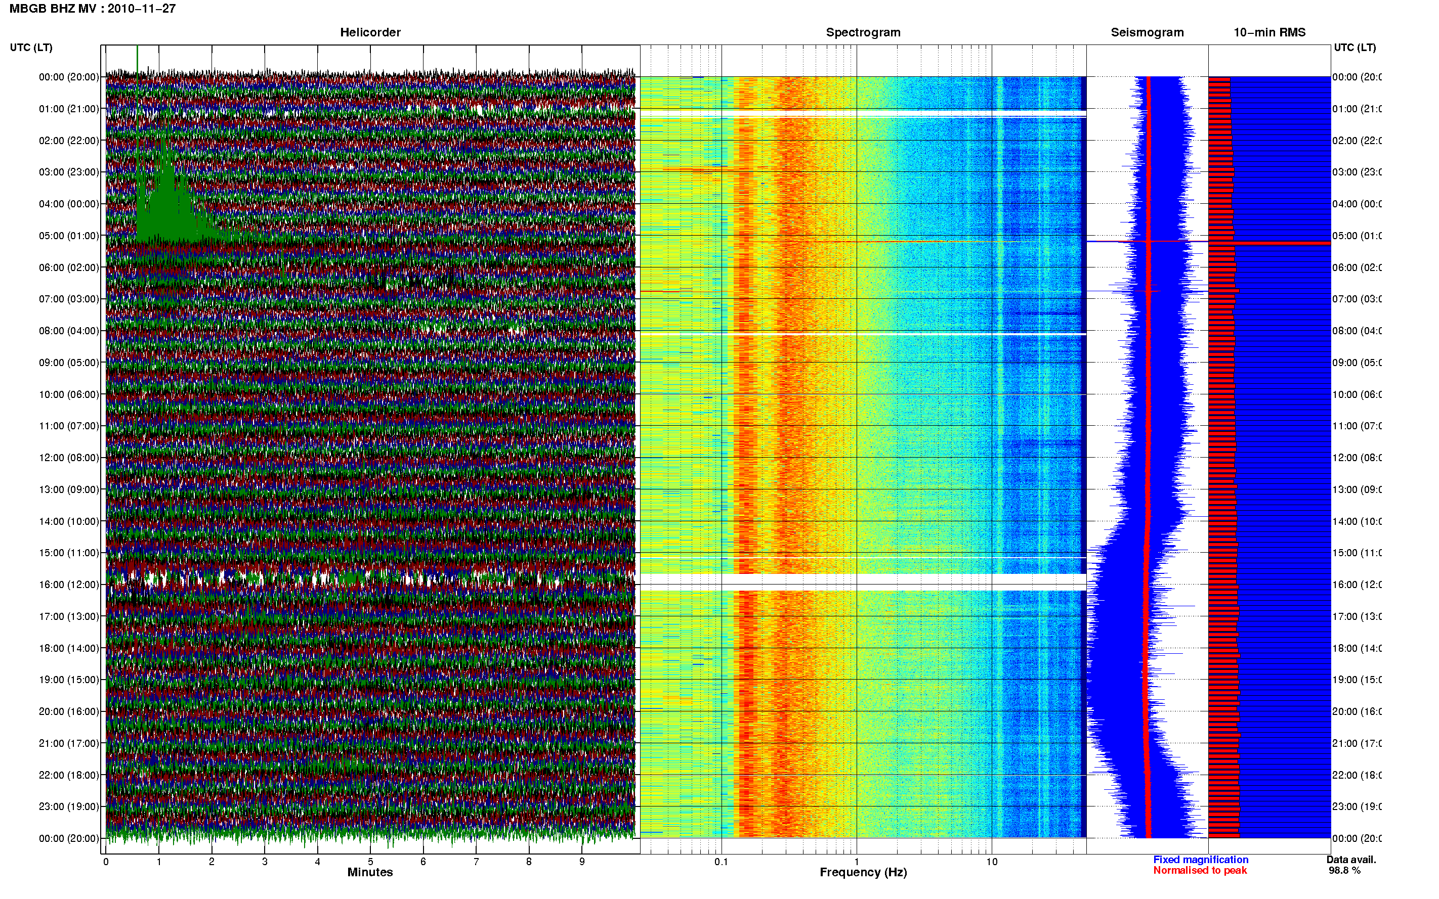Image resolution: width=1439 pixels, height=899 pixels.
Task: Click the '01:00 (21:00)' left time label
Action: (69, 109)
